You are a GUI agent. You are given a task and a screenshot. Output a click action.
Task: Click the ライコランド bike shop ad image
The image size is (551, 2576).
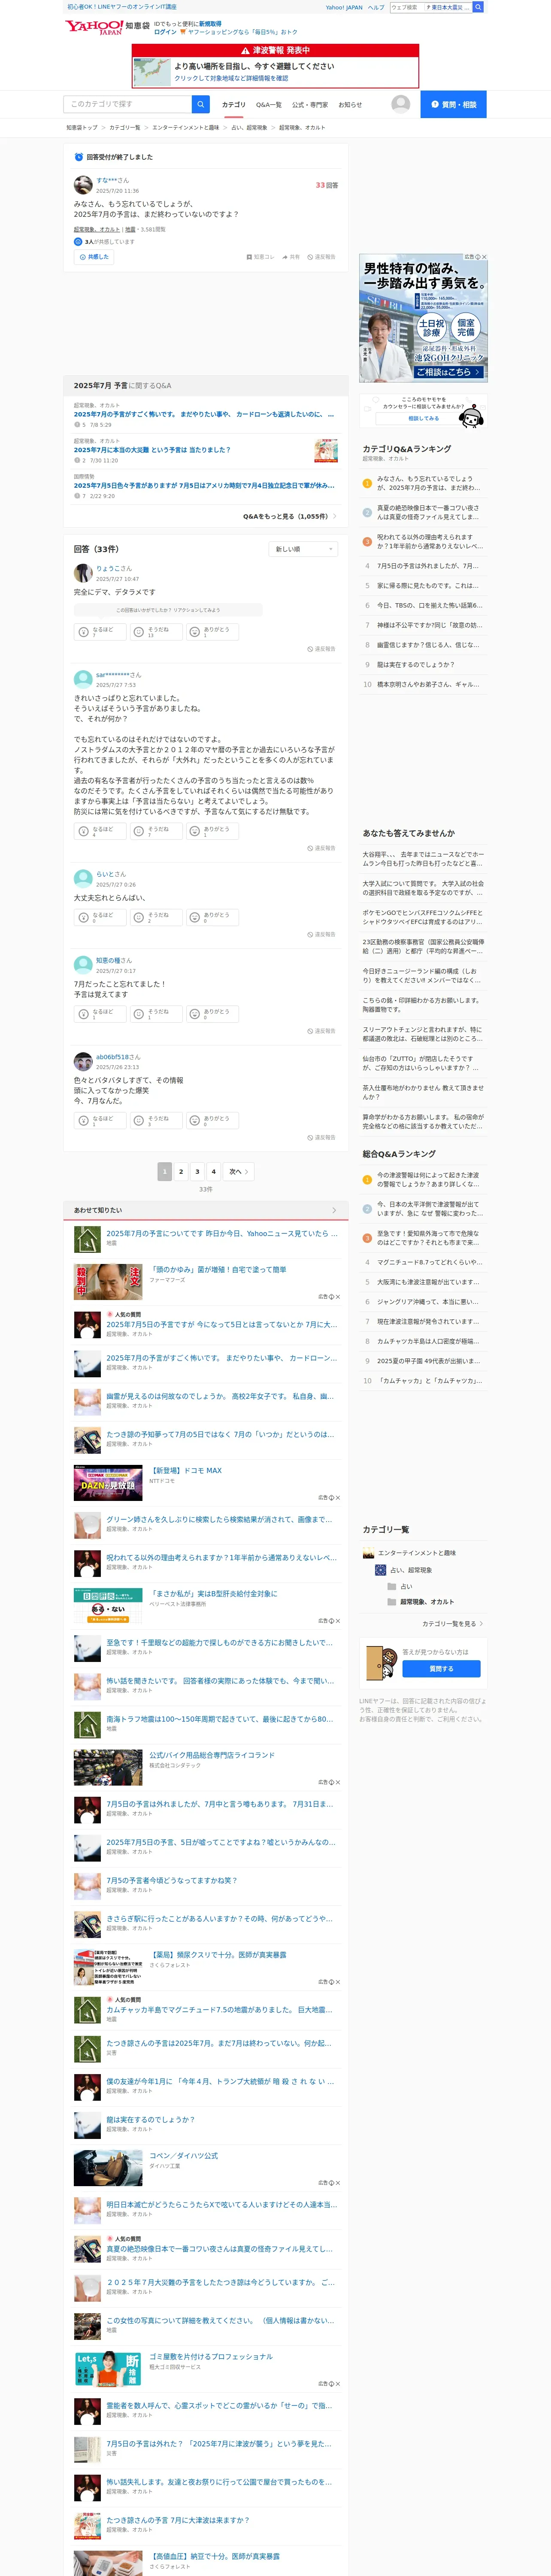pos(108,1768)
